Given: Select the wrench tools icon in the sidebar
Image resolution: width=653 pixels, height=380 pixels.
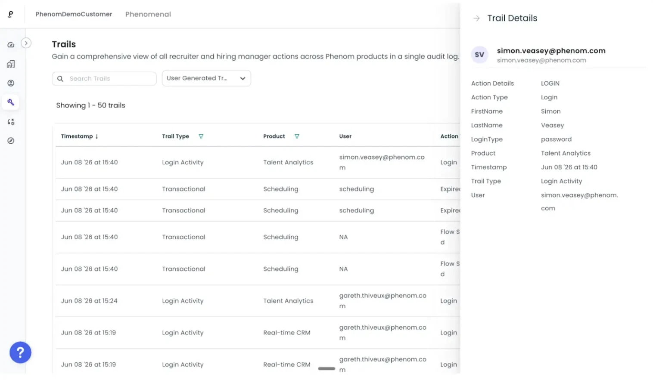Looking at the screenshot, I should pos(11,102).
